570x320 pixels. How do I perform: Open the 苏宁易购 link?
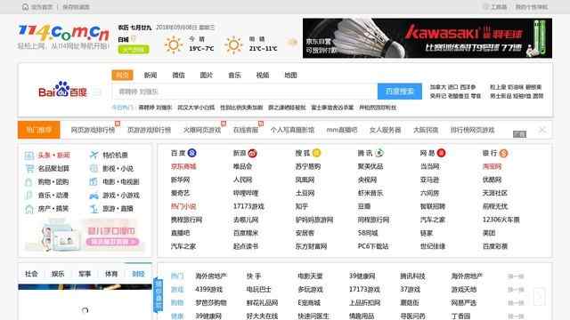(x=308, y=166)
